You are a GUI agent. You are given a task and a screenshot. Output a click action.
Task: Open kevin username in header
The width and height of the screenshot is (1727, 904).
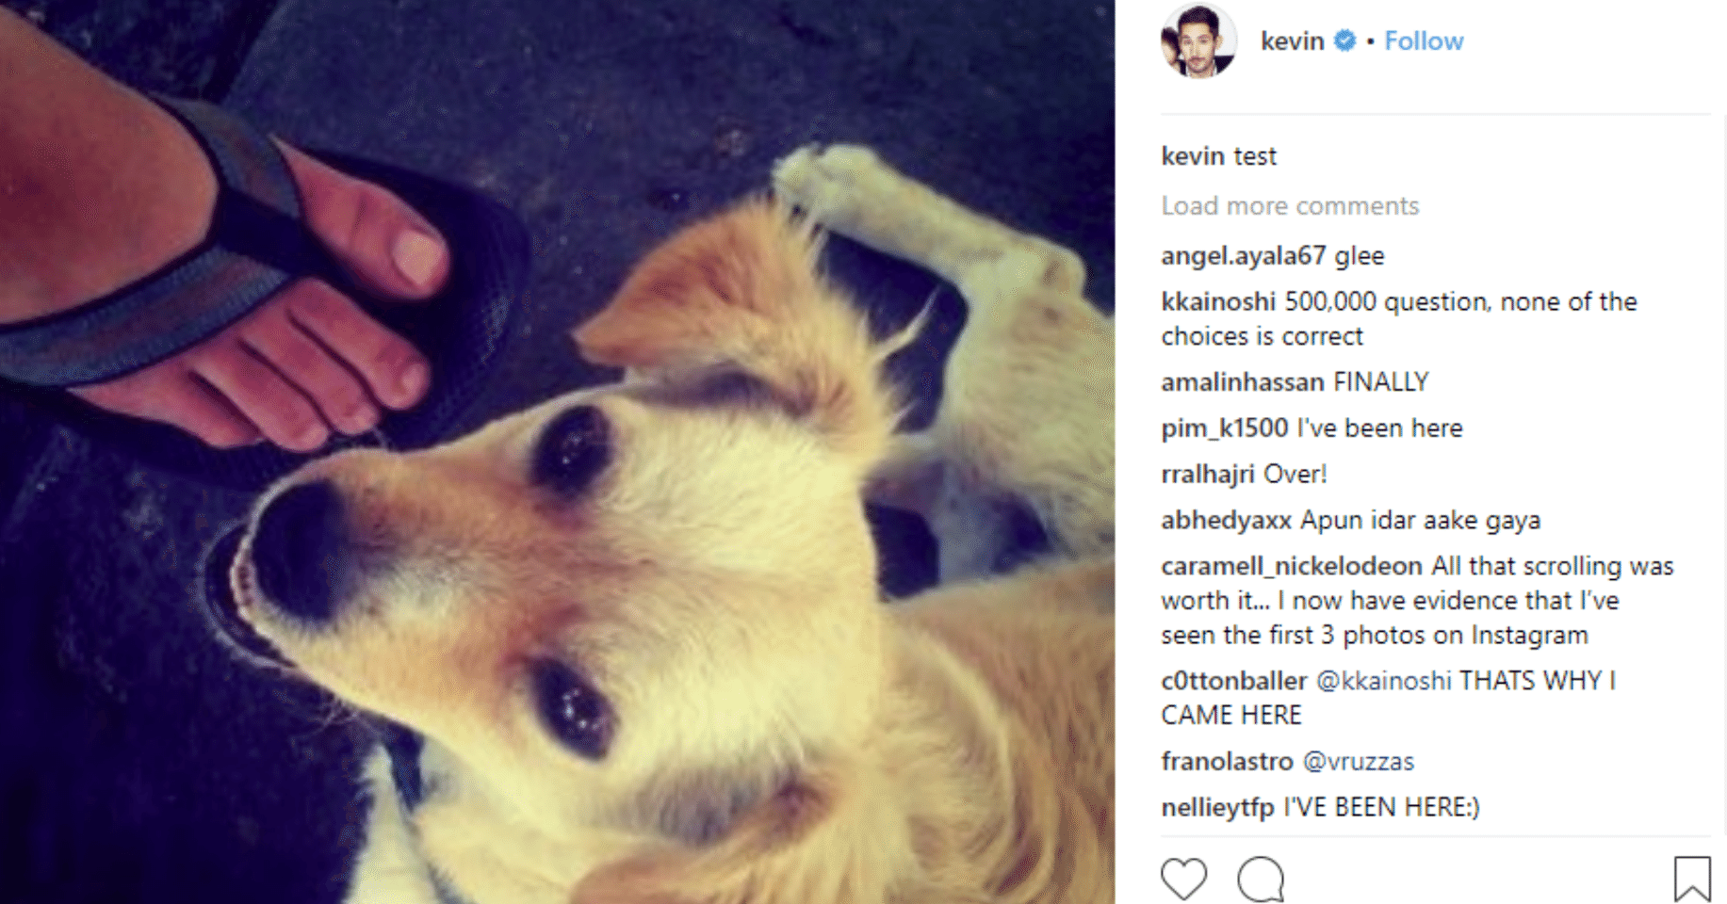tap(1292, 40)
